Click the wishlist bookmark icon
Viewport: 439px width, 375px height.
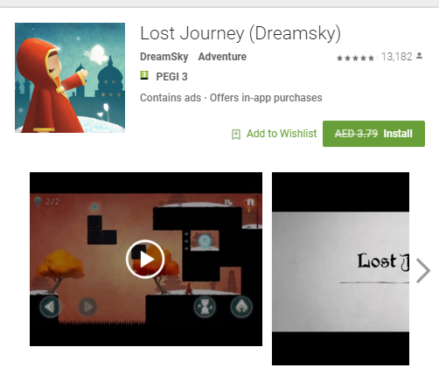click(236, 135)
